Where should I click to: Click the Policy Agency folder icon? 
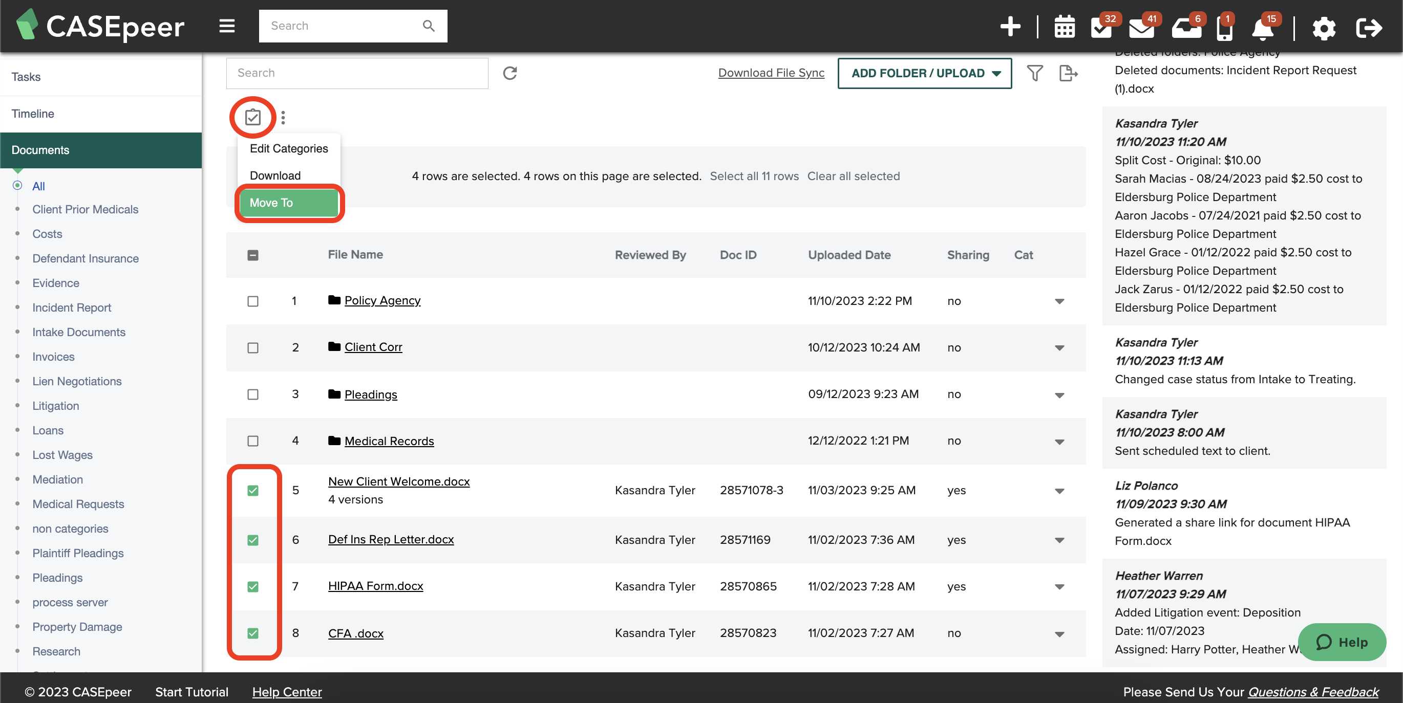click(334, 300)
